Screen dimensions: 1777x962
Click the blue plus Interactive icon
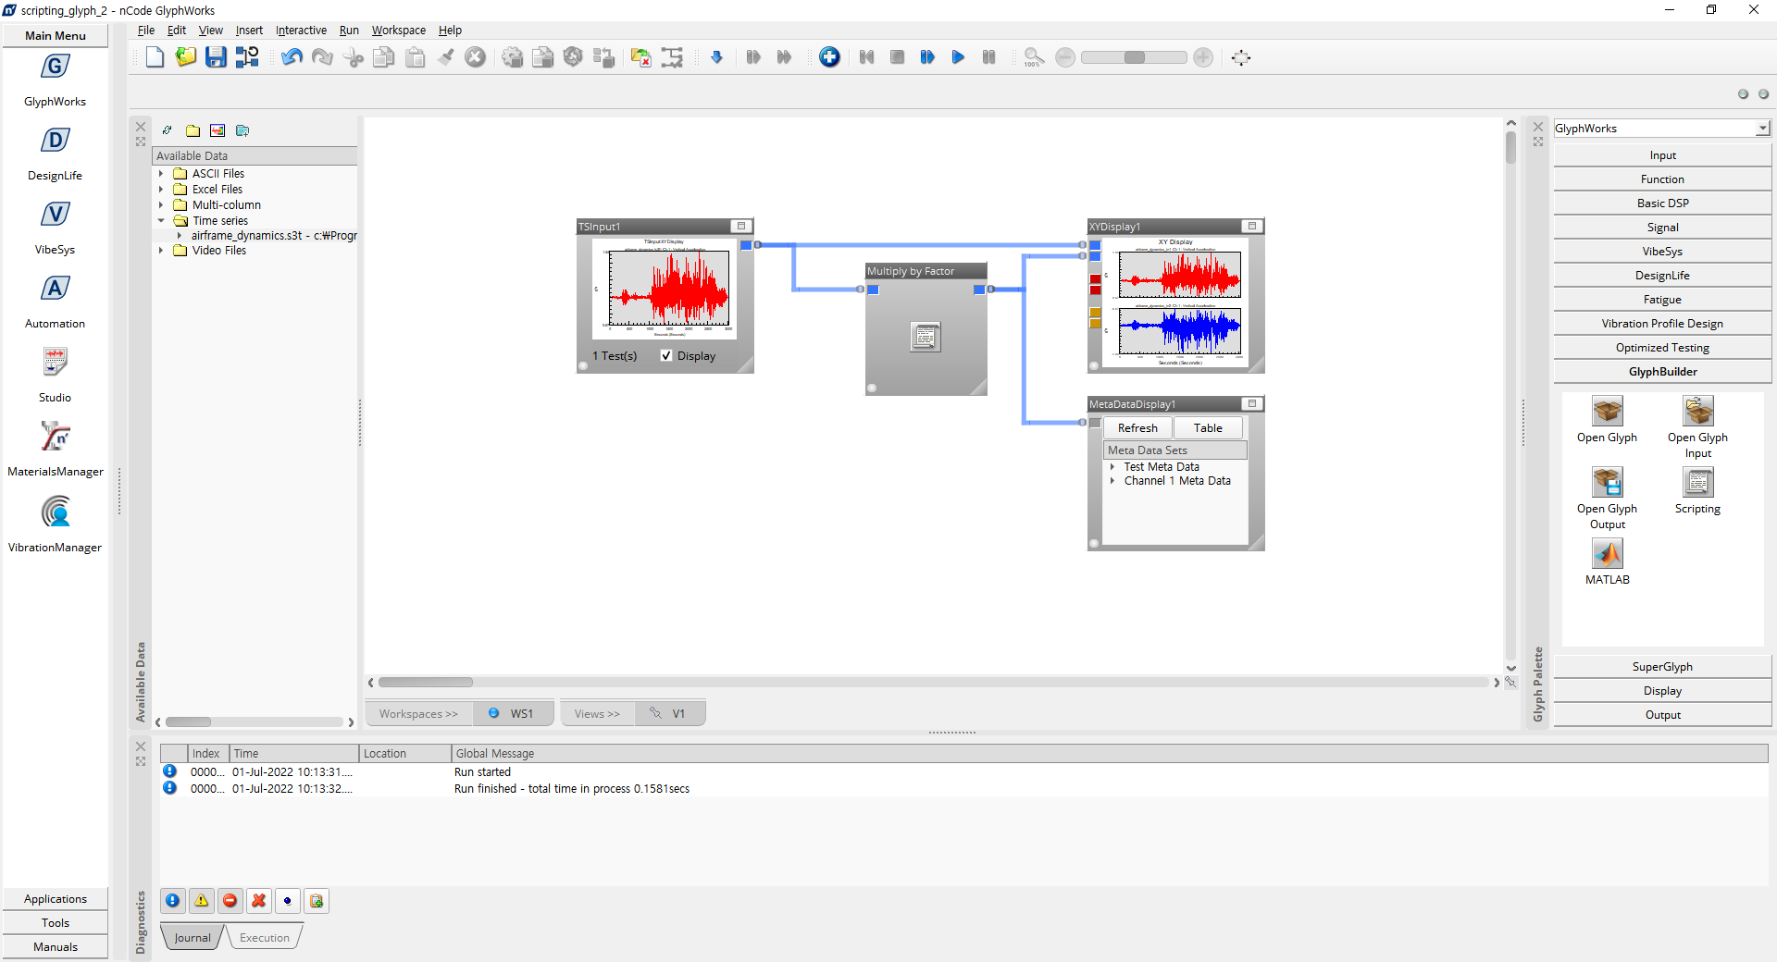829,57
